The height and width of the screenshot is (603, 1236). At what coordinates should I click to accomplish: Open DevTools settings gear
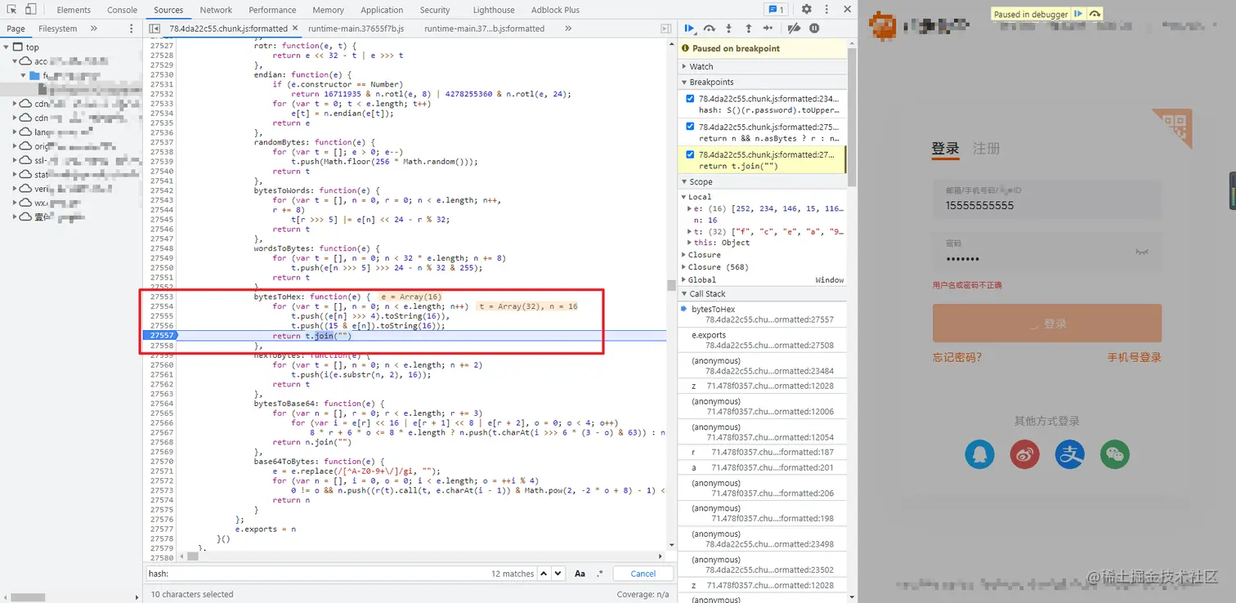coord(807,10)
